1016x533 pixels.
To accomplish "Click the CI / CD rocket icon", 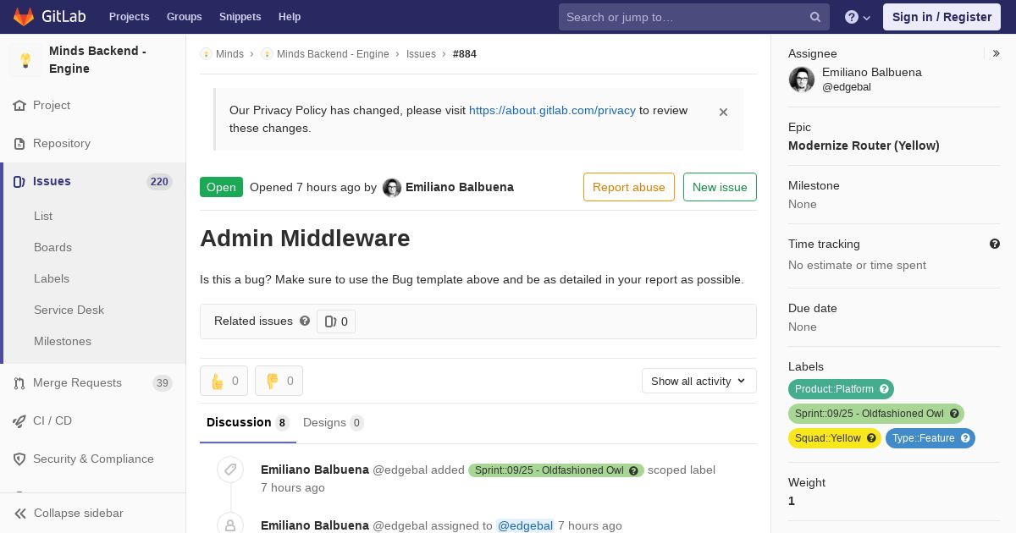I will 19,421.
